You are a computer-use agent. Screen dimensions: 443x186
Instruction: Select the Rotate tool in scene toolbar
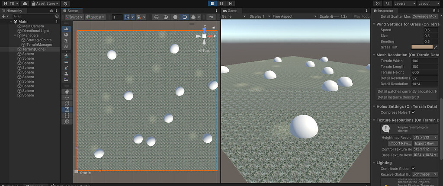point(67,103)
